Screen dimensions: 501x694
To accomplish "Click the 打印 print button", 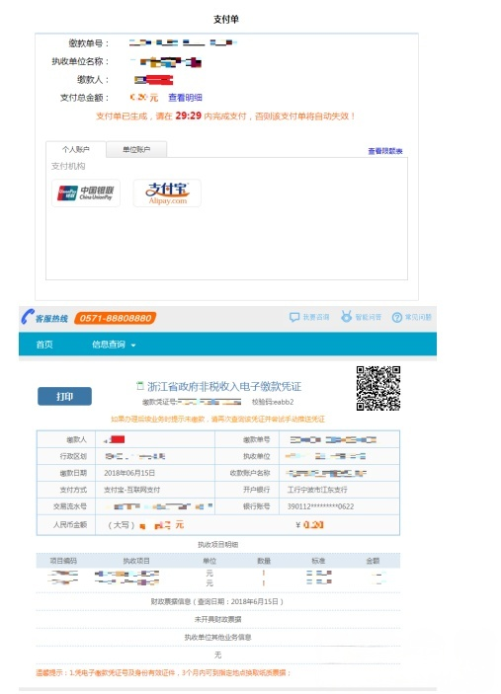I will tap(64, 397).
